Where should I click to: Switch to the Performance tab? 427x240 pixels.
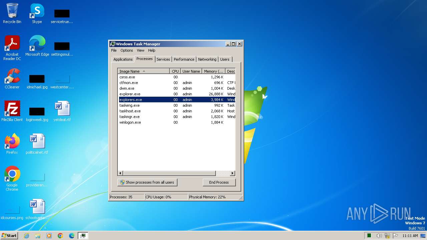[184, 59]
